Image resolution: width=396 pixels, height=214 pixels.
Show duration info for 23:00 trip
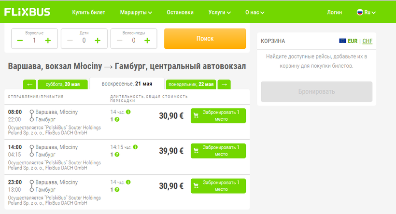(128, 182)
